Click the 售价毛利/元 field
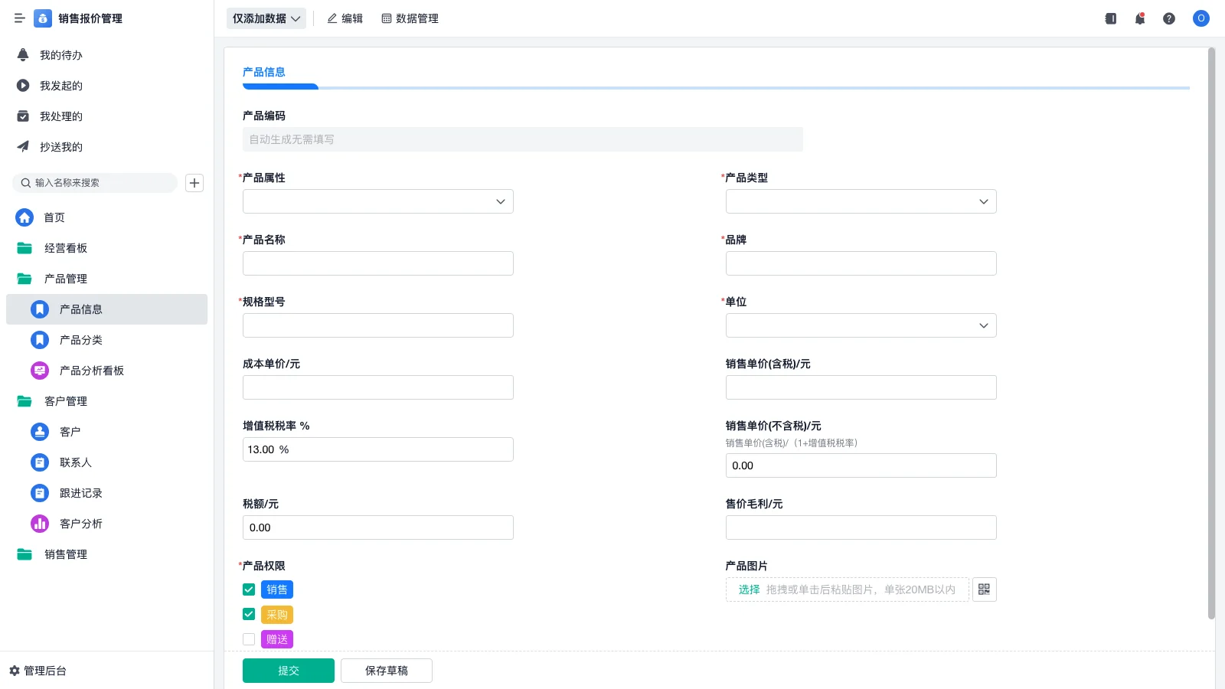This screenshot has height=689, width=1225. (x=861, y=527)
